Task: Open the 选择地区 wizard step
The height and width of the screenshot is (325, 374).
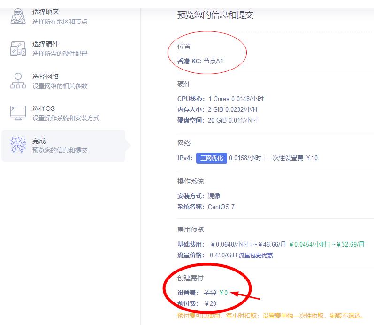Action: point(60,17)
